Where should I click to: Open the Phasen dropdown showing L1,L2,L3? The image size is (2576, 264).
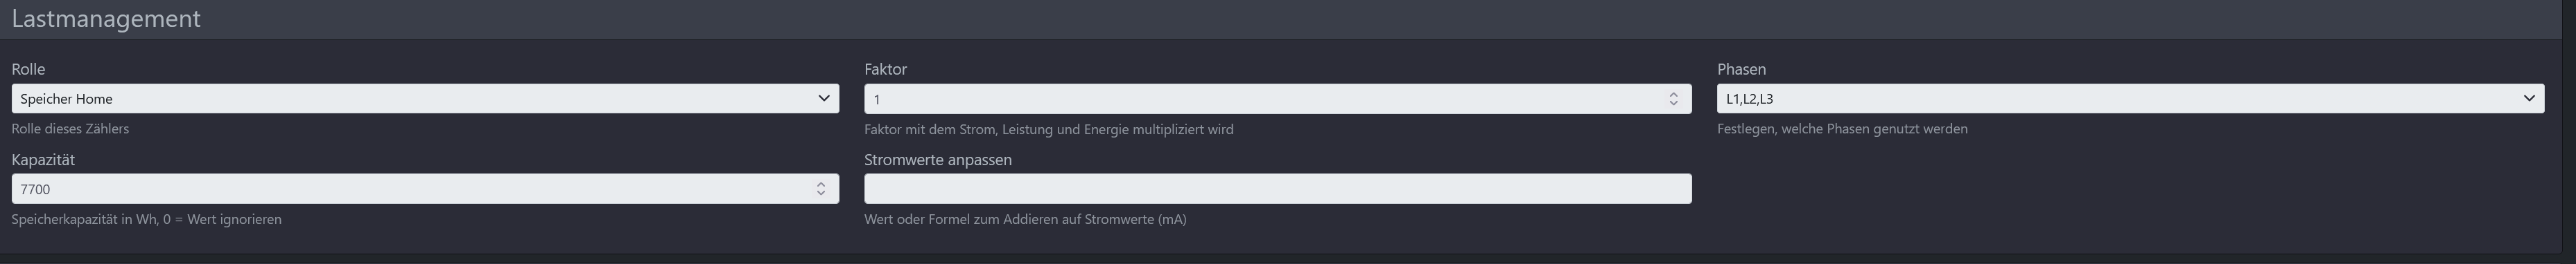(2130, 99)
